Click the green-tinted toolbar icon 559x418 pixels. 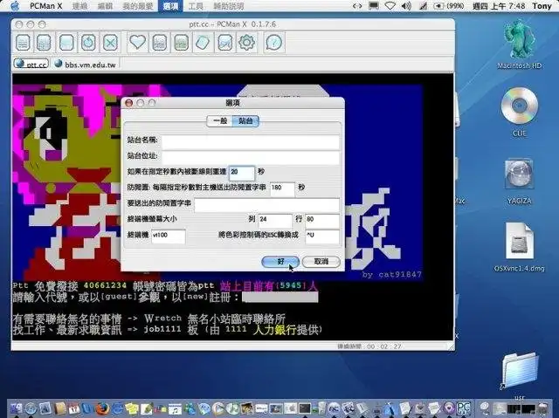click(181, 43)
